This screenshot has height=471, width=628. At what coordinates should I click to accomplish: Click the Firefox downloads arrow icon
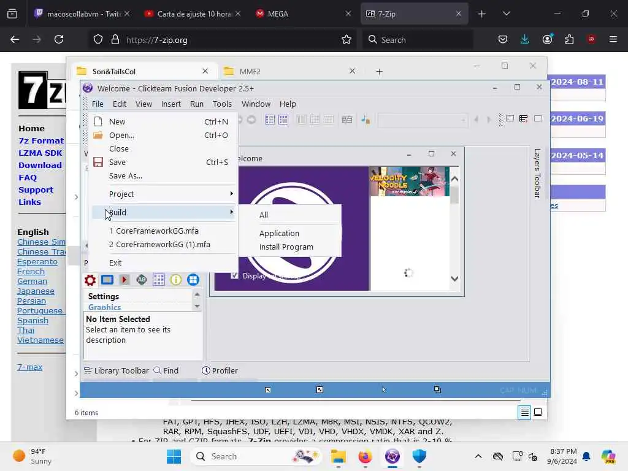(525, 39)
